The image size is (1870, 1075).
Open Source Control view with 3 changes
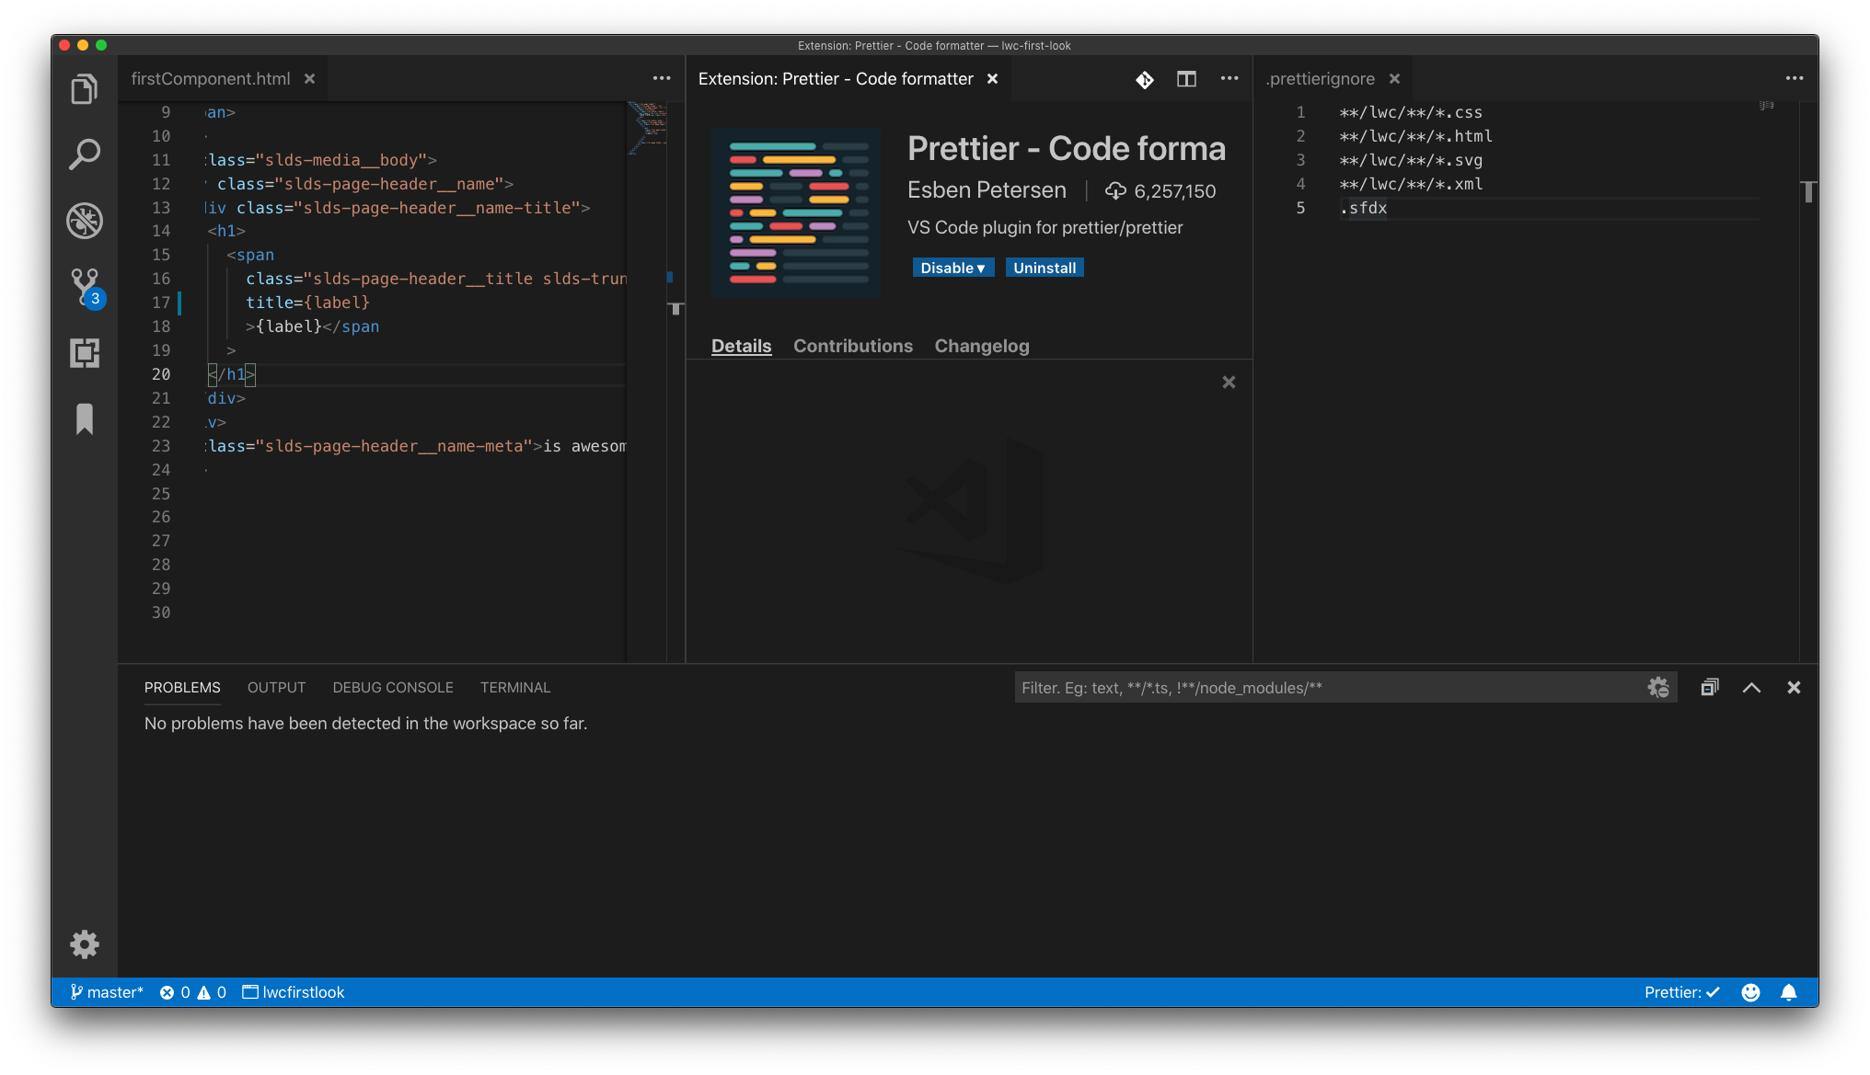[x=86, y=287]
